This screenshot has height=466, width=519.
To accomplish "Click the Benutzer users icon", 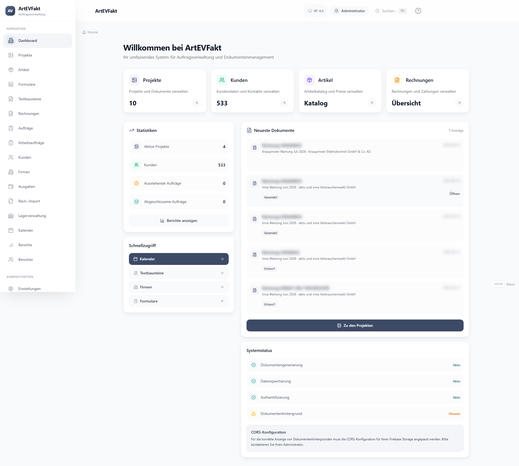I will coord(11,259).
